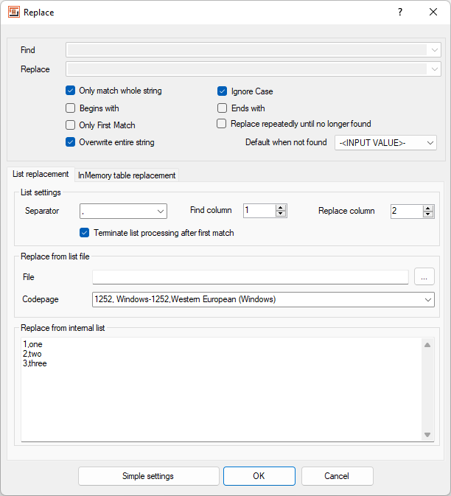The height and width of the screenshot is (496, 451).
Task: Enable the Begins with option
Action: (x=71, y=108)
